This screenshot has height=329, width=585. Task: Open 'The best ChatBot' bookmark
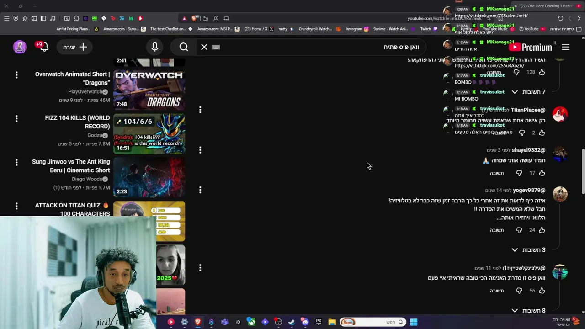pos(171,29)
